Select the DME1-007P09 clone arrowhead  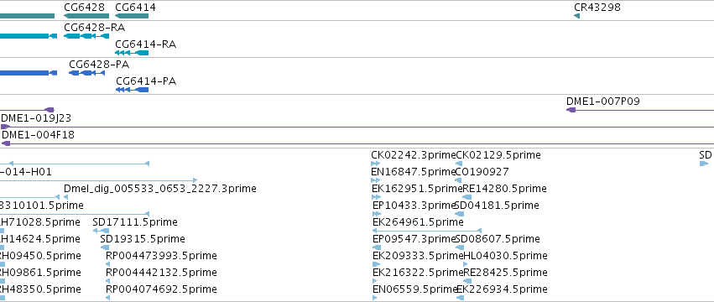[571, 110]
